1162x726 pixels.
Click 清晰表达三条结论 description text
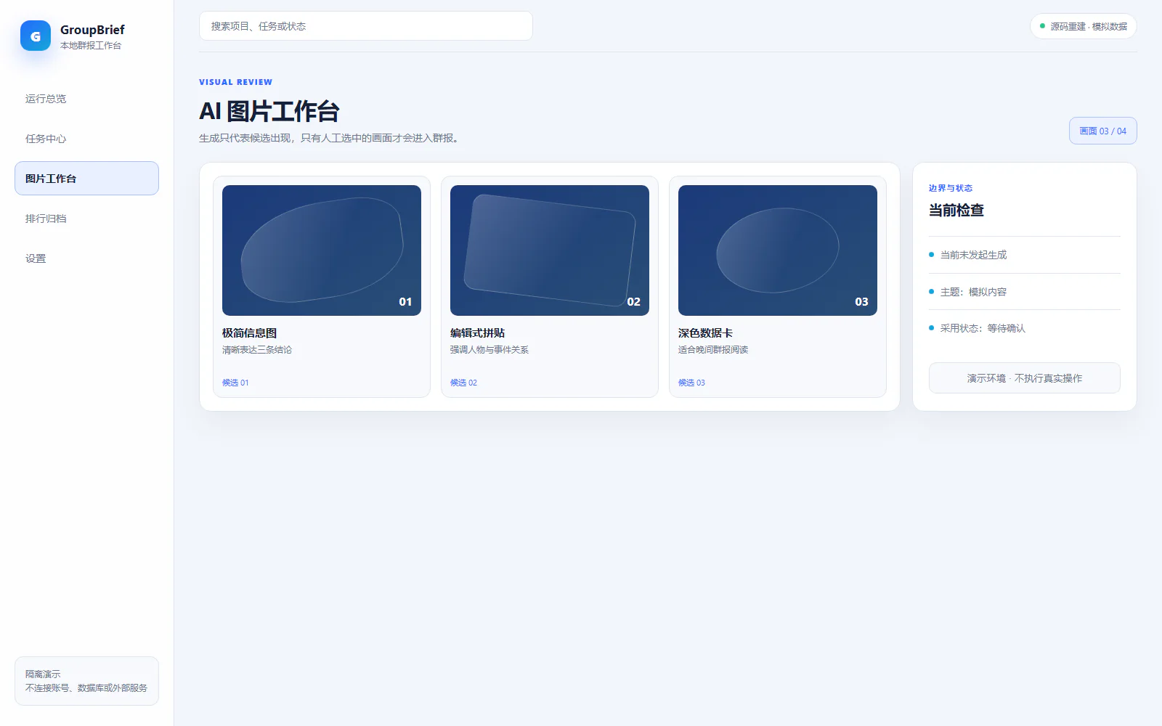(x=257, y=350)
